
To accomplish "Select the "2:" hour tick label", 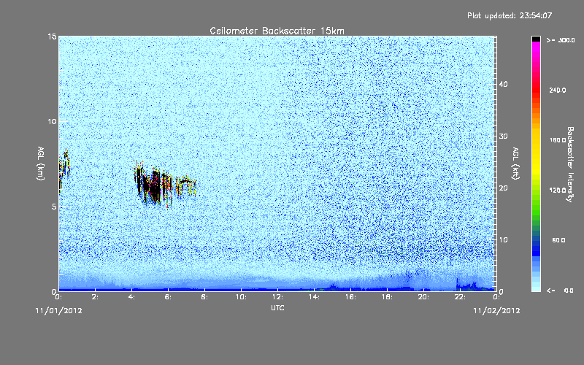I will click(96, 297).
